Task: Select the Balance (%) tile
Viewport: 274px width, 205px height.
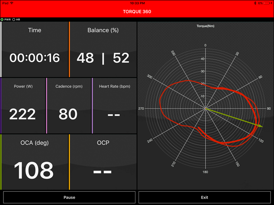Action: pos(103,49)
